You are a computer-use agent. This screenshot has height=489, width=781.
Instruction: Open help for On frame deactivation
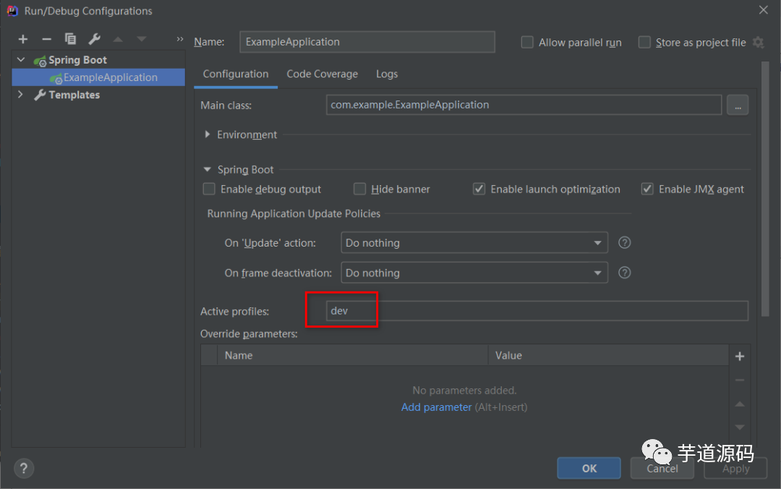tap(625, 273)
